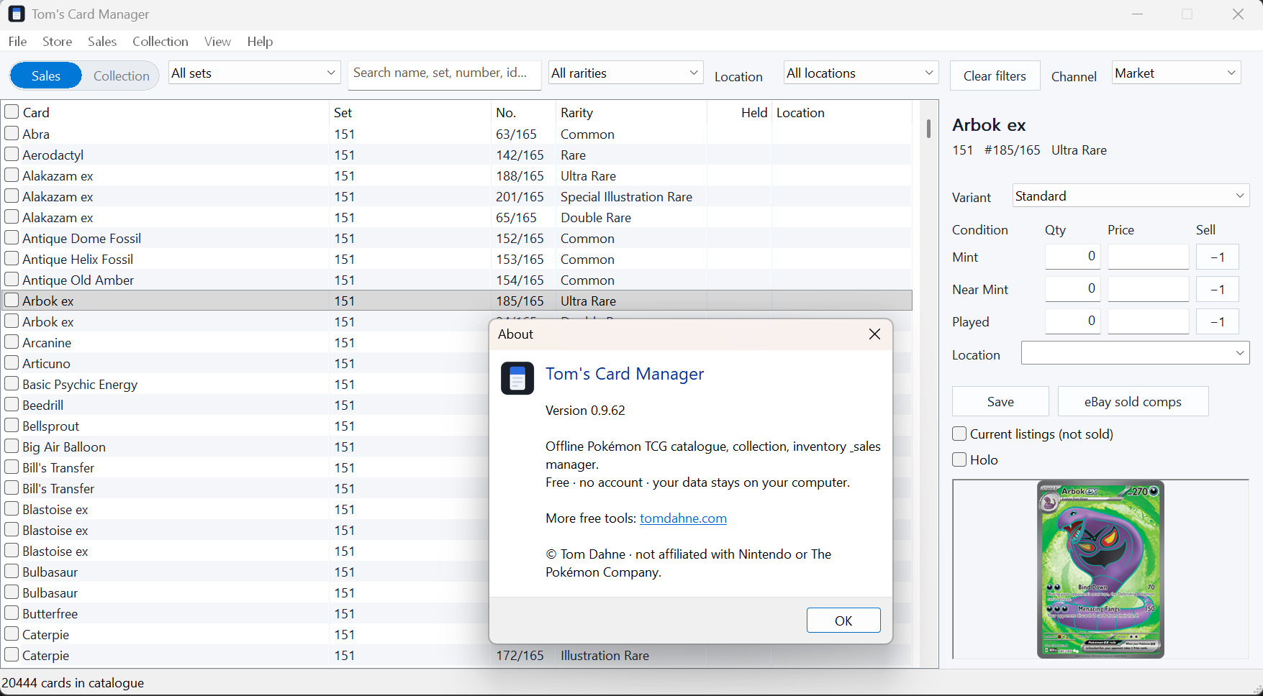The image size is (1263, 696).
Task: Click the 20444 cards in catalogue status text
Action: coord(73,682)
